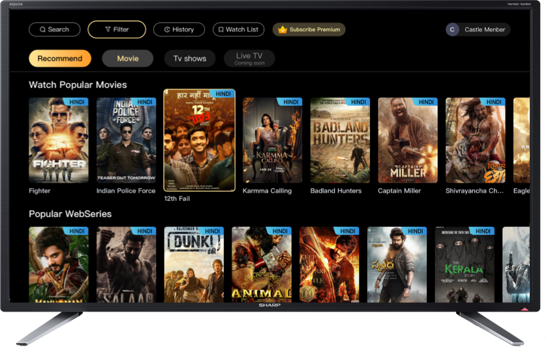Click the Popular WebSeries heading
The height and width of the screenshot is (348, 548).
pos(70,214)
